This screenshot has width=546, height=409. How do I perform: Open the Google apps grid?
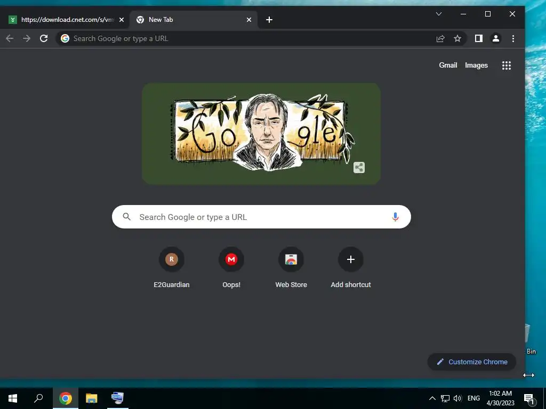click(507, 66)
